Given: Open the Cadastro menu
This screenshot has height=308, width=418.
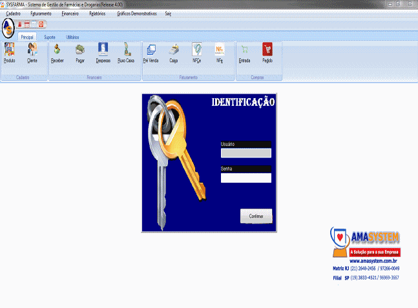Looking at the screenshot, I should [13, 13].
